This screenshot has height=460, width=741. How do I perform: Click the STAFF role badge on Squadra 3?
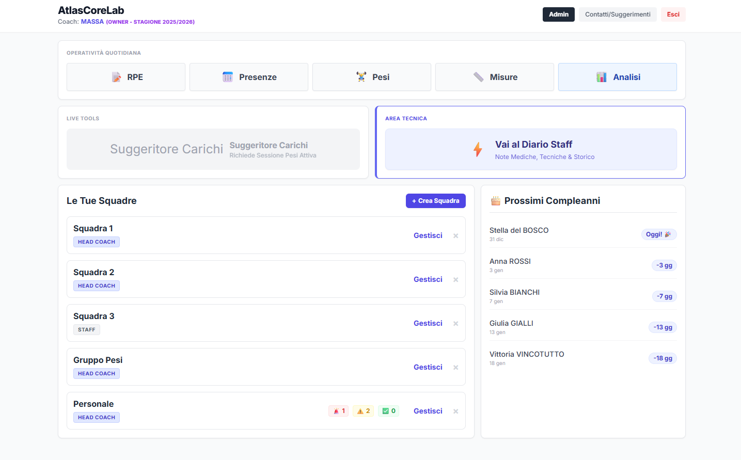[87, 329]
